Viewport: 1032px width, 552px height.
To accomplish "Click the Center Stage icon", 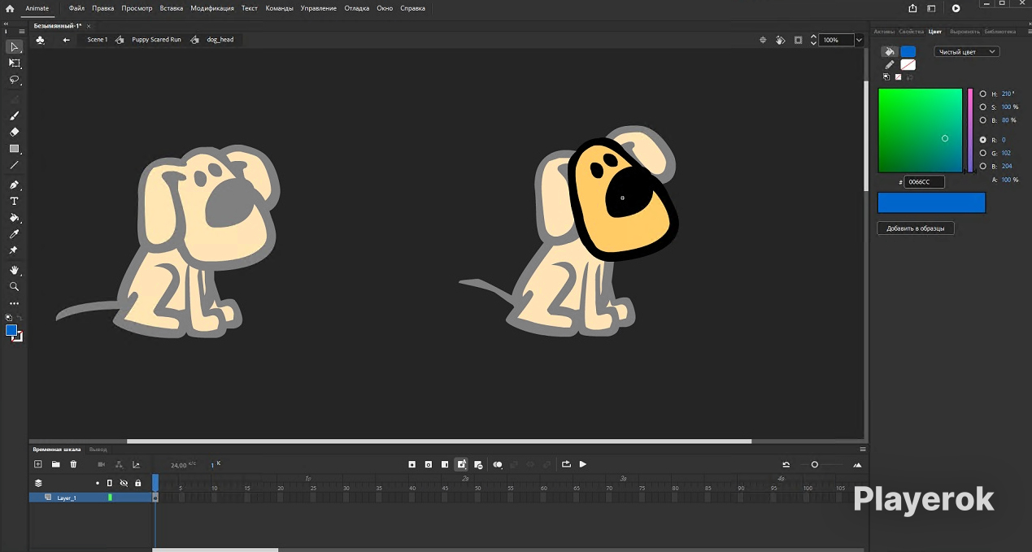I will [763, 39].
